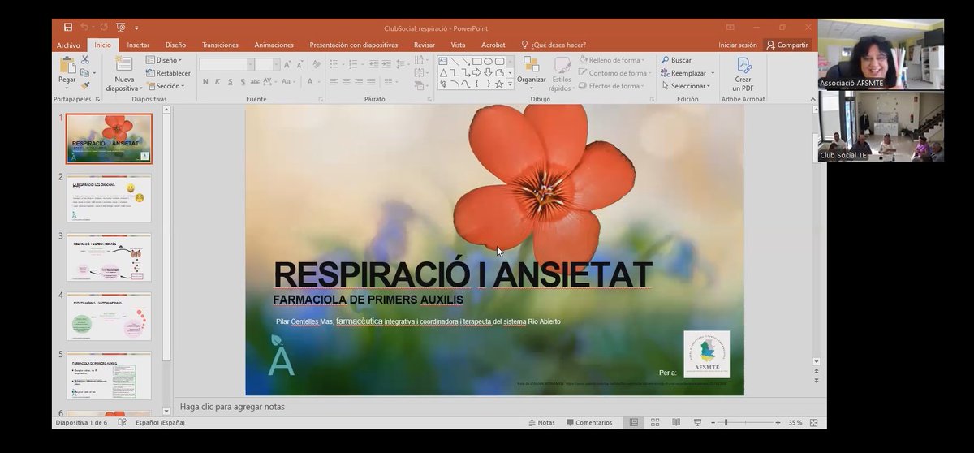Toggle text shadow formatting

click(243, 81)
